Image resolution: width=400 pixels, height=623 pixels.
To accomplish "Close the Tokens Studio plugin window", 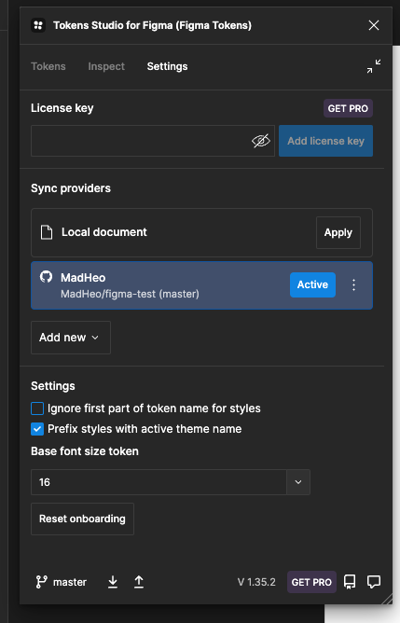I will coord(373,25).
